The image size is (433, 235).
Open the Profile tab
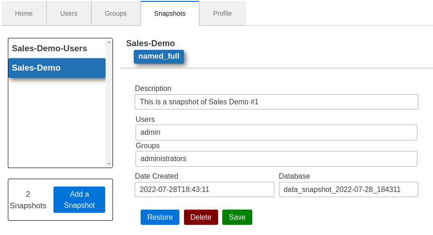click(x=222, y=13)
